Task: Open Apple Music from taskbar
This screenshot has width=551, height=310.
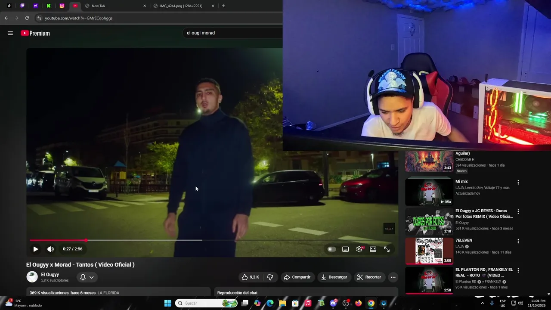Action: tap(308, 303)
